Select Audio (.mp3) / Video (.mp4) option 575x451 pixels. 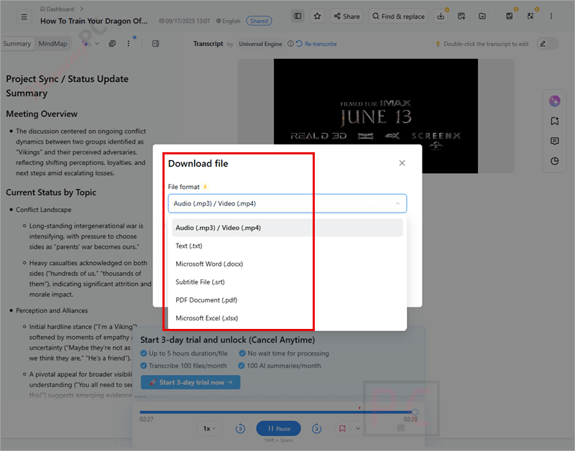[x=287, y=228]
